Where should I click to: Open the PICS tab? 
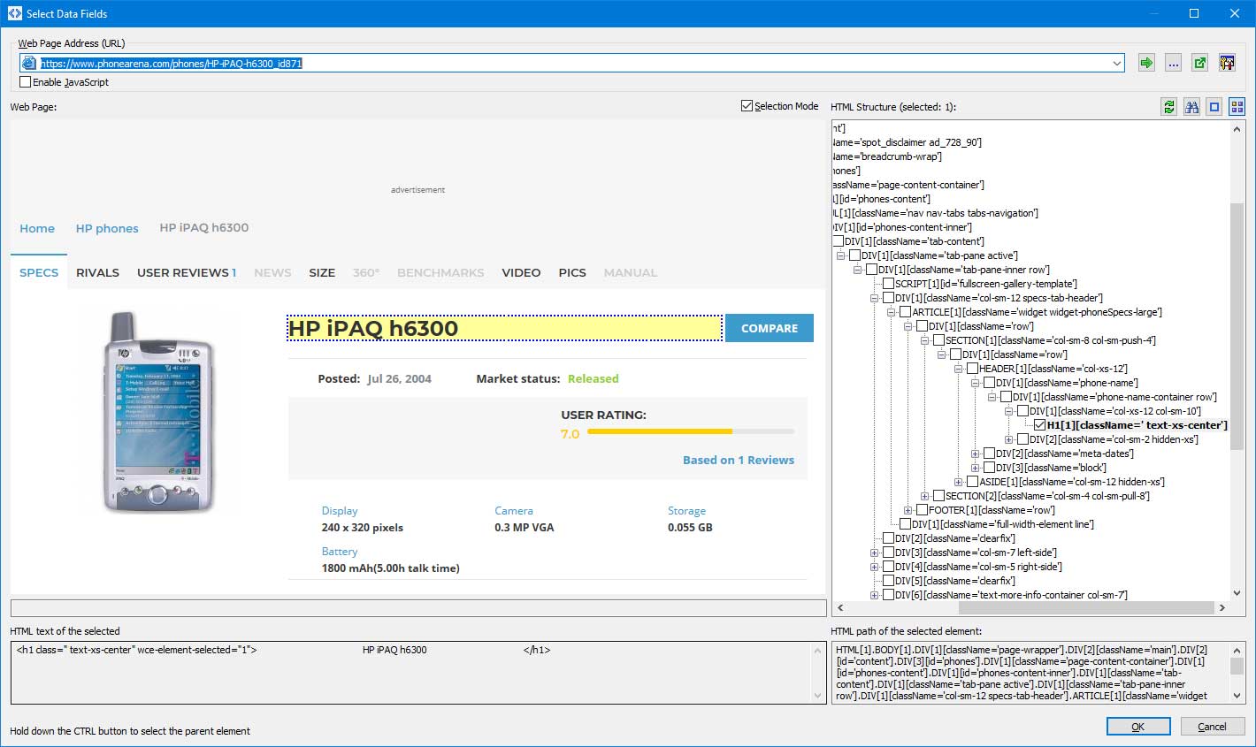[x=572, y=272]
